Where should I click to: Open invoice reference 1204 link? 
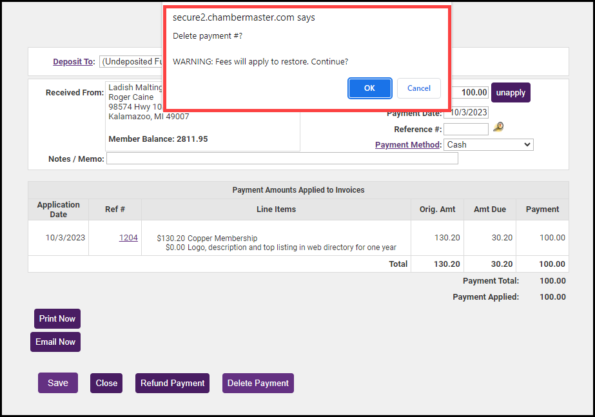[128, 238]
